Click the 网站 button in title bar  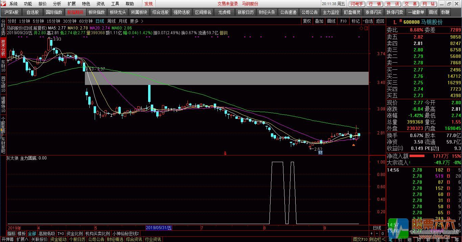[429, 4]
